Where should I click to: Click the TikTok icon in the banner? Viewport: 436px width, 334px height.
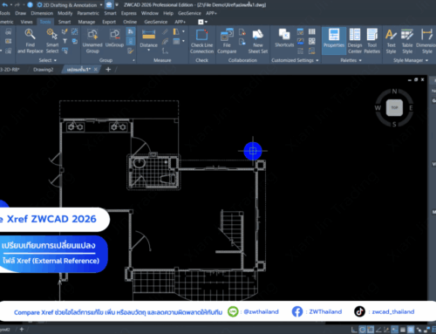[x=359, y=311]
